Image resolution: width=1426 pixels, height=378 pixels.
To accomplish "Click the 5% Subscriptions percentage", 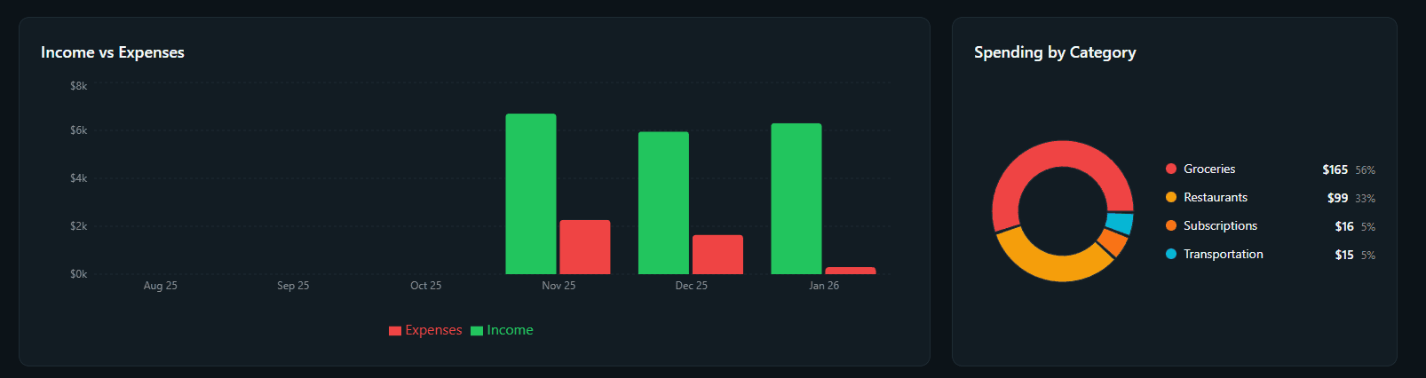I will point(1368,227).
